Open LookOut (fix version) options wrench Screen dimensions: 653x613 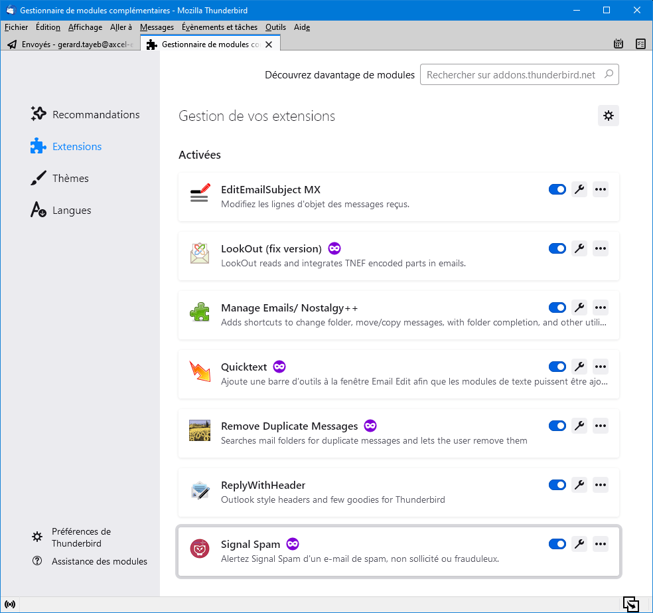pyautogui.click(x=579, y=248)
